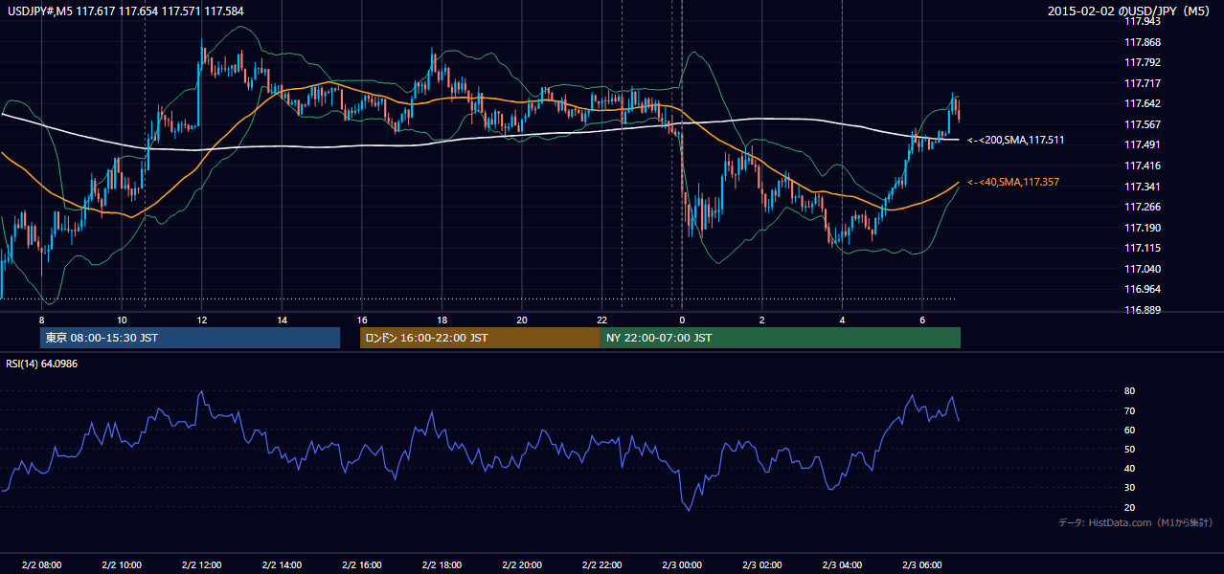This screenshot has height=574, width=1224.
Task: Click the 2/2 20:00 time axis label
Action: tap(522, 565)
